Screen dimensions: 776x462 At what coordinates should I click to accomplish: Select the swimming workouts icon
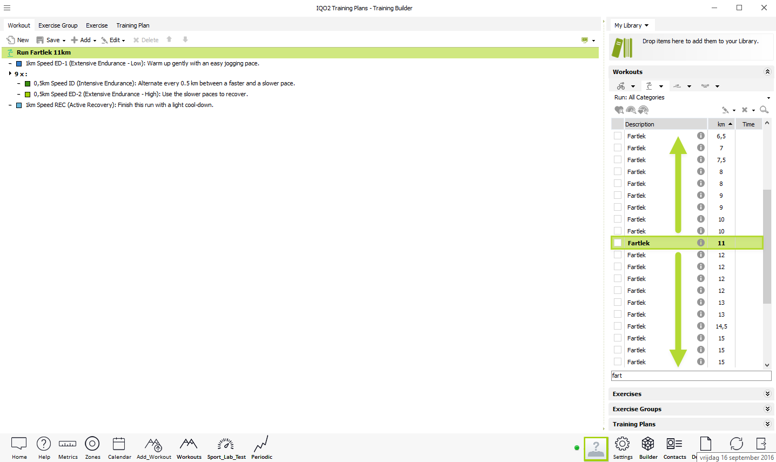pos(677,86)
